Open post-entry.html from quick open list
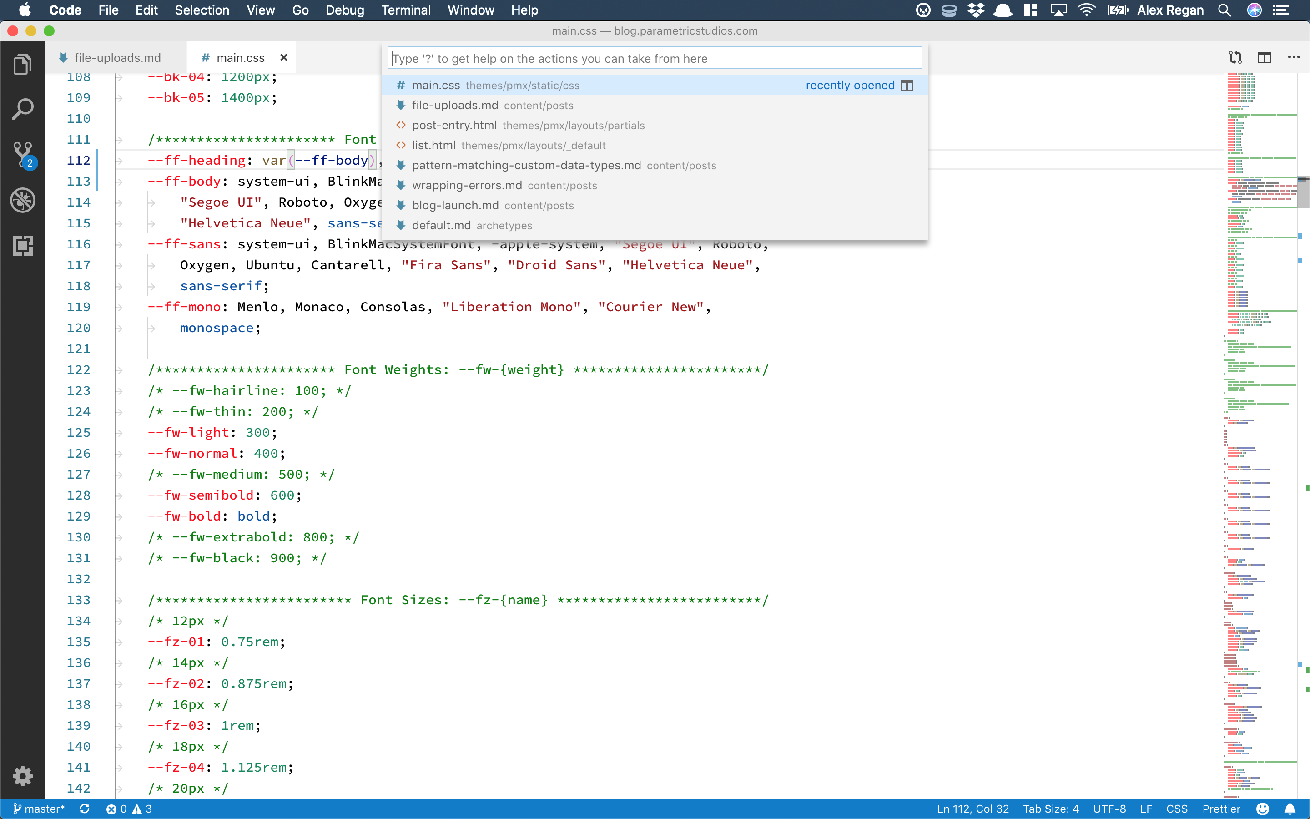1310x819 pixels. tap(655, 125)
